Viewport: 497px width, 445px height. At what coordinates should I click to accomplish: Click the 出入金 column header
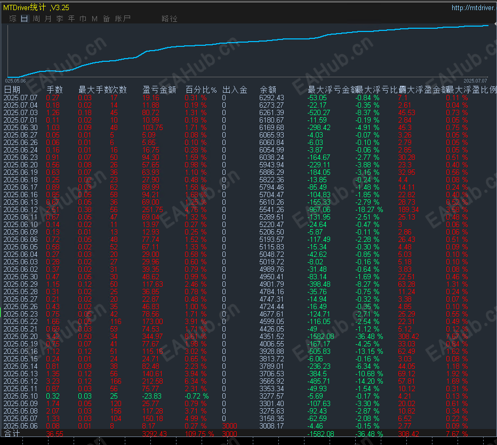(235, 90)
